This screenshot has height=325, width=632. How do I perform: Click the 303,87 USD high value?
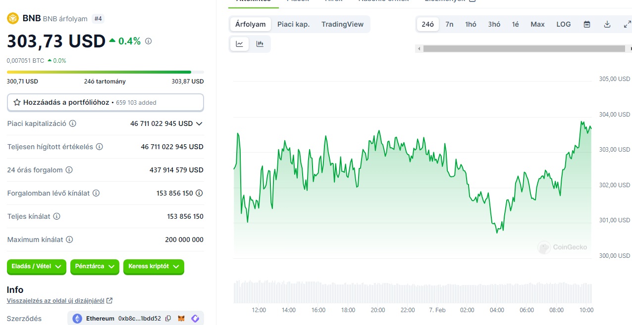tap(188, 81)
